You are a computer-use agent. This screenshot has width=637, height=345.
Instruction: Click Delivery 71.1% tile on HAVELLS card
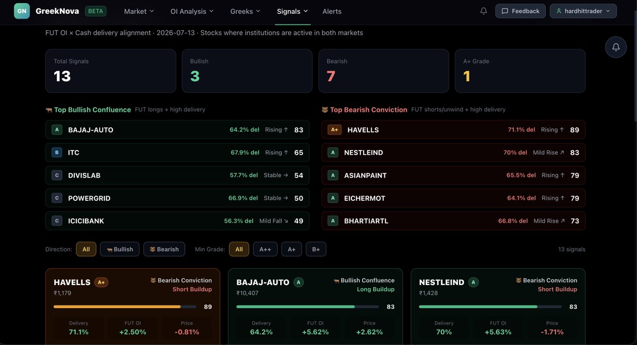tap(79, 328)
